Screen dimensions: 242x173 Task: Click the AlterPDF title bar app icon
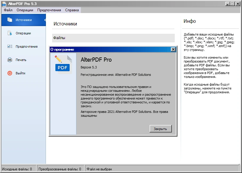[4, 4]
